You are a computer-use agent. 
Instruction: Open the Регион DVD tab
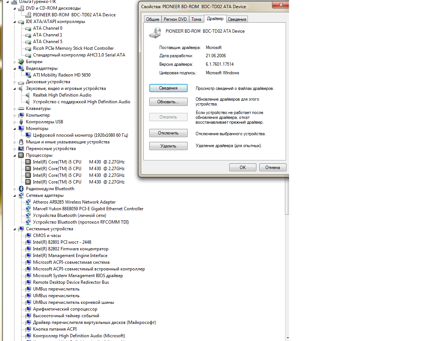(175, 19)
